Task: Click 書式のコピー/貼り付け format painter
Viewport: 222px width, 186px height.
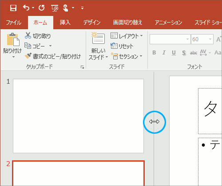Action: pos(53,56)
